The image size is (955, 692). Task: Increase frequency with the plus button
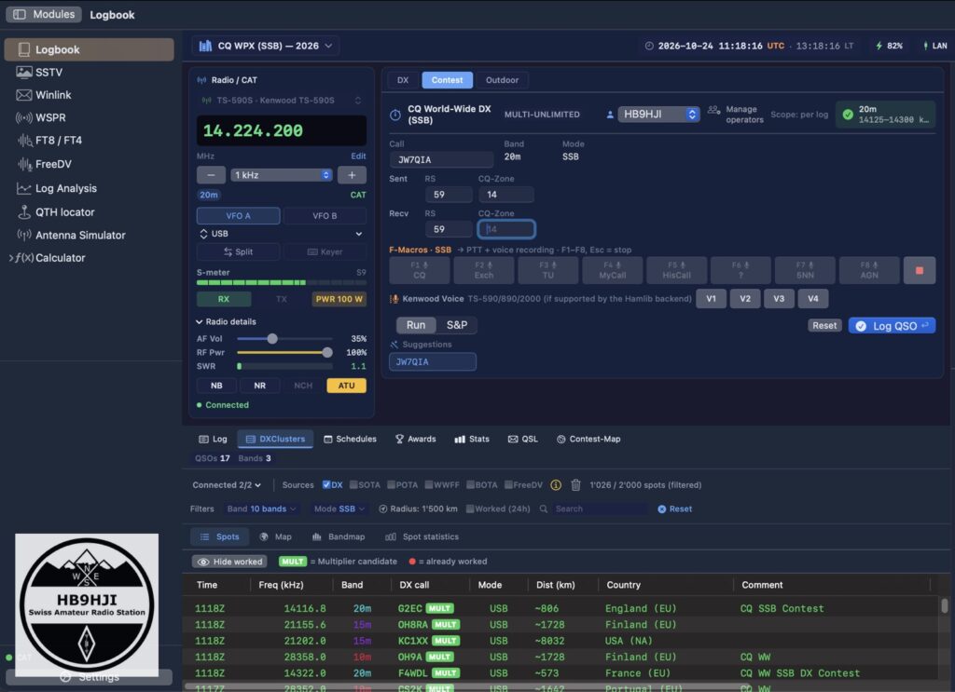click(x=352, y=175)
